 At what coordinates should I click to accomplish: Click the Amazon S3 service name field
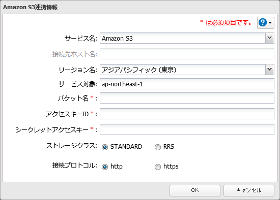[183, 38]
